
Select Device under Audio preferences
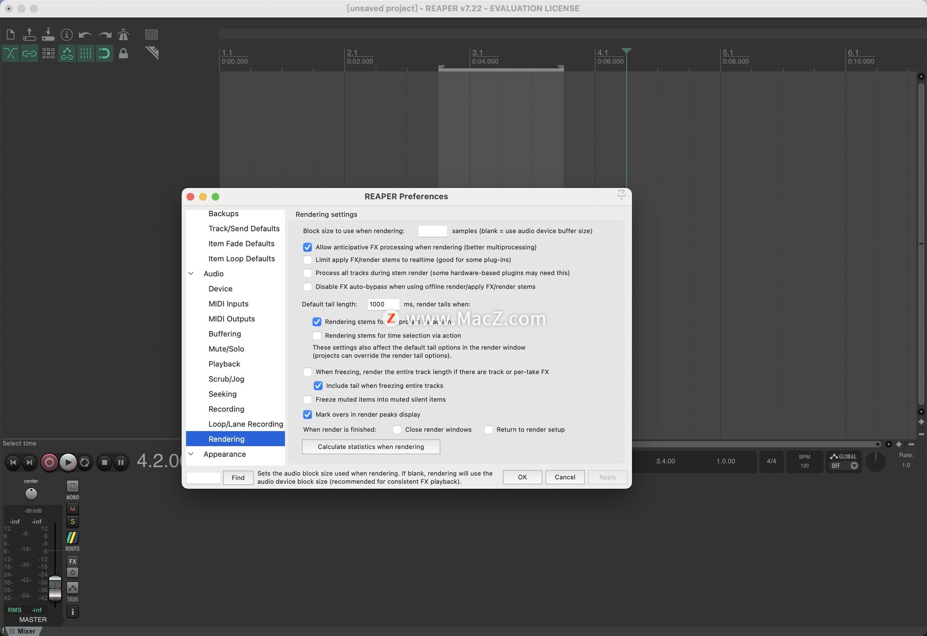point(220,289)
